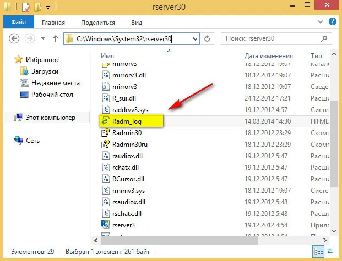Screen dimensions: 342x261
Task: Select the rminiv3.sys file icon
Action: point(106,191)
